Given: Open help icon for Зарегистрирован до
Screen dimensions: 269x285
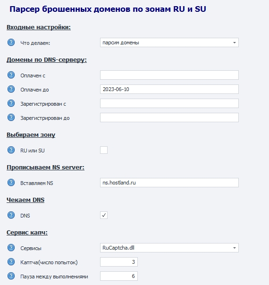Looking at the screenshot, I should [11, 117].
